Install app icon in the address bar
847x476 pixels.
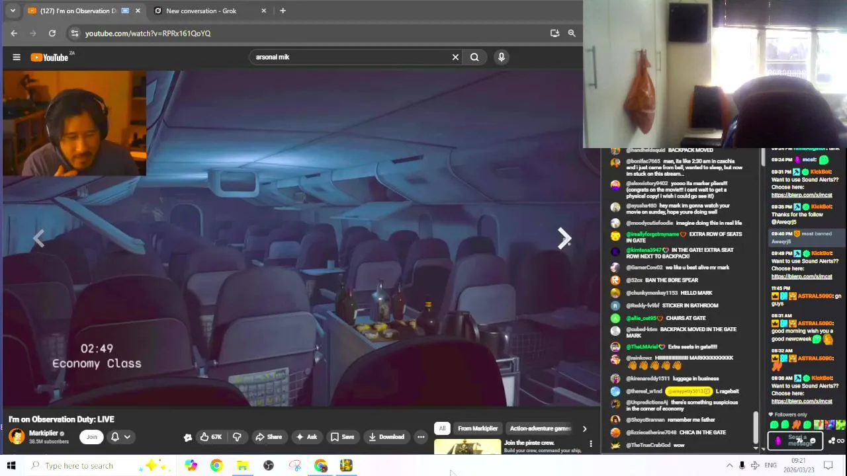[555, 33]
